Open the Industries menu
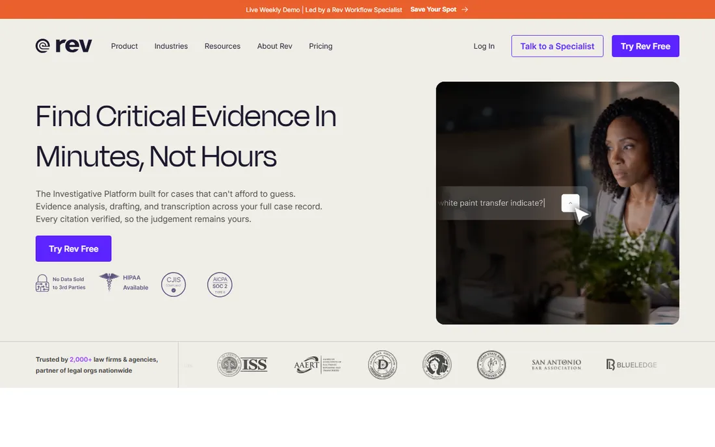The image size is (715, 447). coord(171,46)
